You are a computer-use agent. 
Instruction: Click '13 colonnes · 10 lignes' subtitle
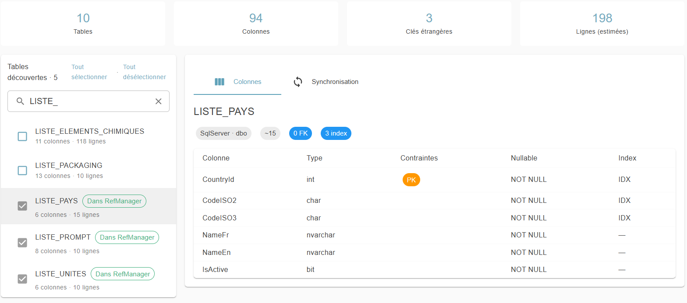(x=69, y=176)
